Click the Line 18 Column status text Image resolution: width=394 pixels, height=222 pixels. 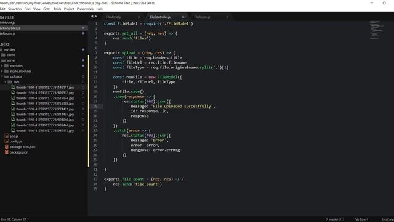click(13, 220)
